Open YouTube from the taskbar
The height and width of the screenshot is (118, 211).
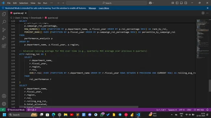pyautogui.click(x=72, y=115)
